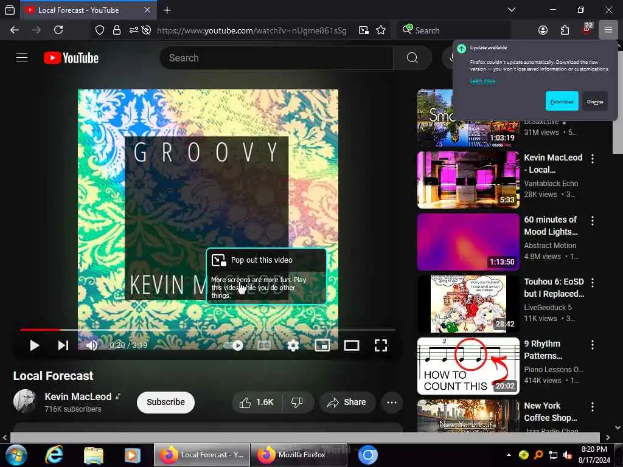This screenshot has width=623, height=467.
Task: Click the blocked autoplay icon in address bar
Action: coord(146,30)
